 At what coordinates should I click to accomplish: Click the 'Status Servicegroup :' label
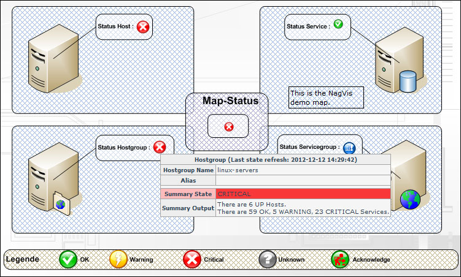pyautogui.click(x=309, y=146)
